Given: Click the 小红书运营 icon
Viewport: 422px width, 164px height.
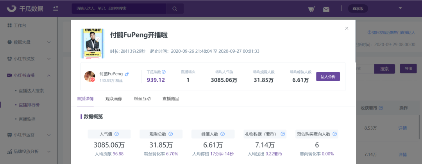Looking at the screenshot, I should point(9,135).
